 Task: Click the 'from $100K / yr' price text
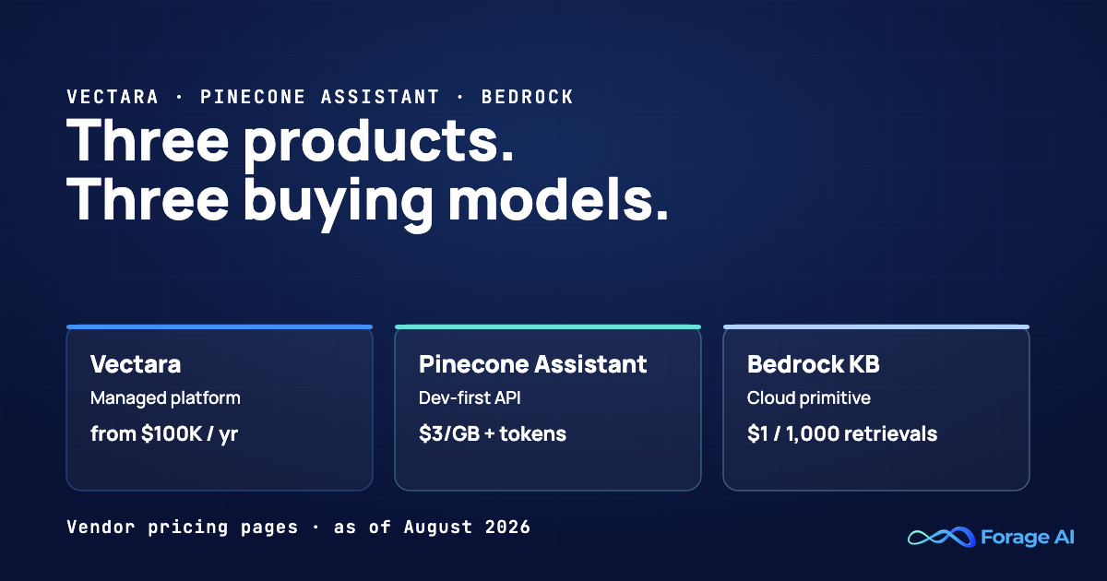pos(164,433)
